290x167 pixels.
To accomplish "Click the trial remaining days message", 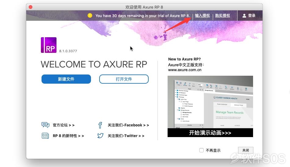I will [x=143, y=16].
